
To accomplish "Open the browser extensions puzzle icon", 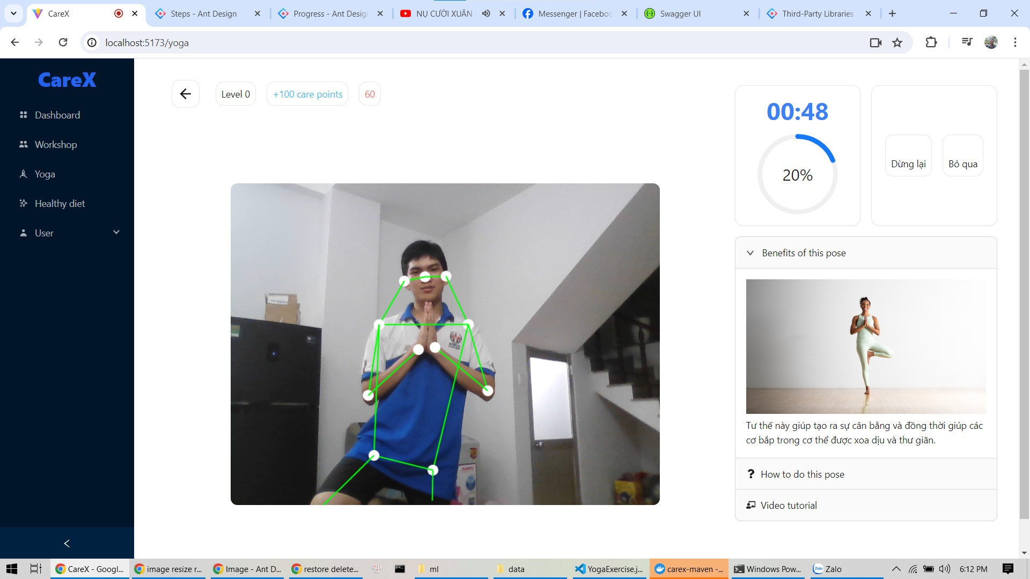I will click(x=931, y=43).
